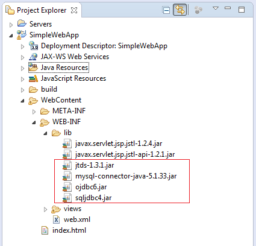Collapse the SimpleWebApp project node
256x246 pixels.
[x=11, y=36]
